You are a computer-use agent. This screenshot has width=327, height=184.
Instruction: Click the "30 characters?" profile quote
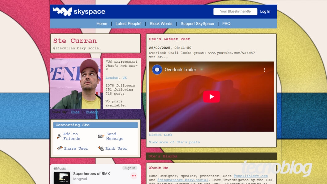tap(121, 66)
